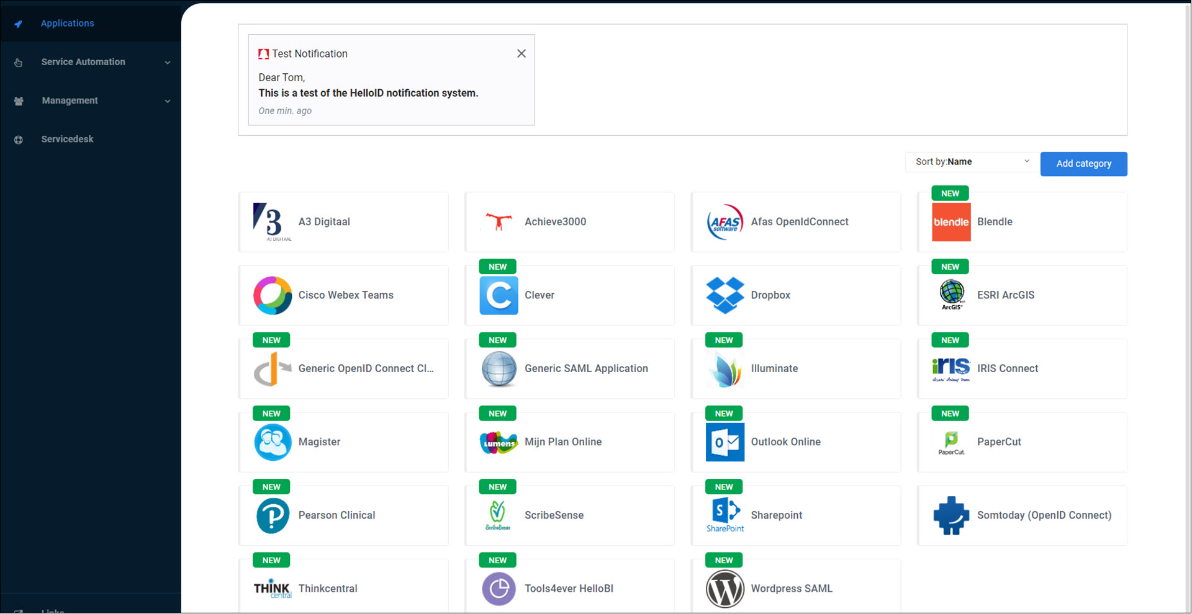Click the PaperCut name text
Screen dimensions: 1192x614
[x=999, y=442]
